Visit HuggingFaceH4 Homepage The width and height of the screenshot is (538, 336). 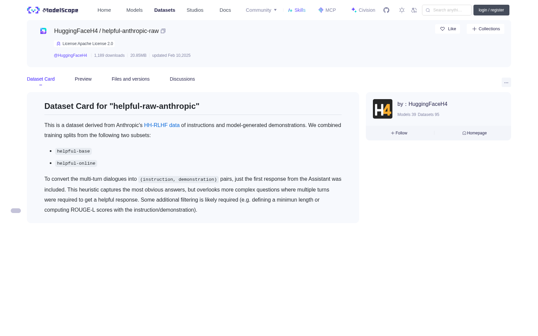click(474, 133)
